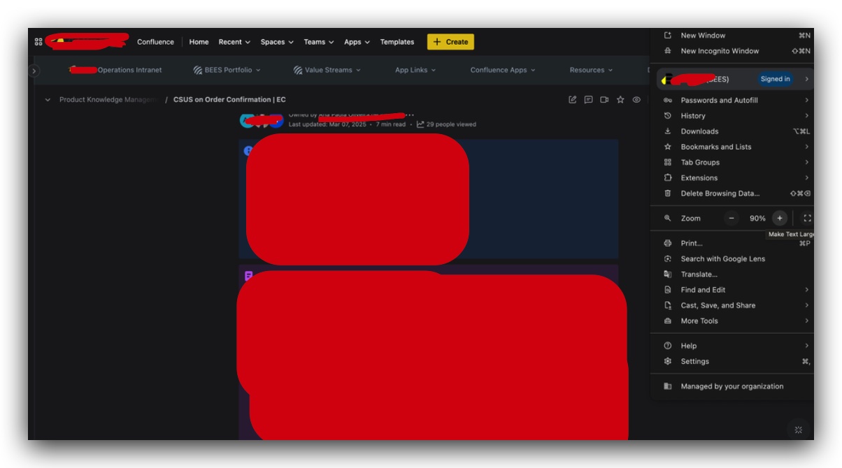This screenshot has height=468, width=842.
Task: Click the Signed in badge
Action: click(775, 79)
